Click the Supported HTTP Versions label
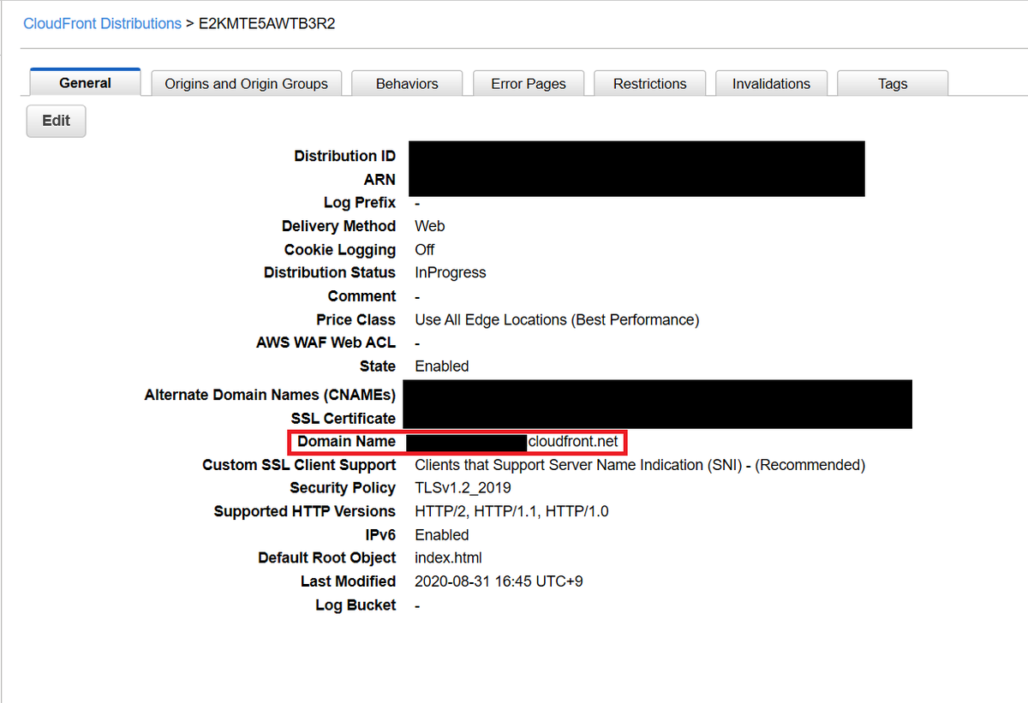1028x703 pixels. tap(305, 511)
